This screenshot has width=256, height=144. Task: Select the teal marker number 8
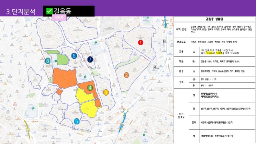48,61
